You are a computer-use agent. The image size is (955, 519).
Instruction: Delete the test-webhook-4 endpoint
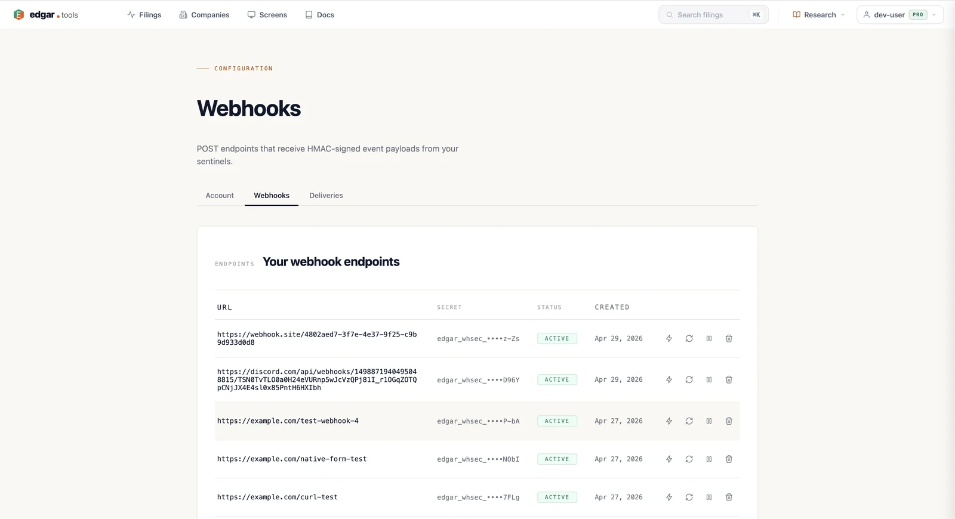729,421
